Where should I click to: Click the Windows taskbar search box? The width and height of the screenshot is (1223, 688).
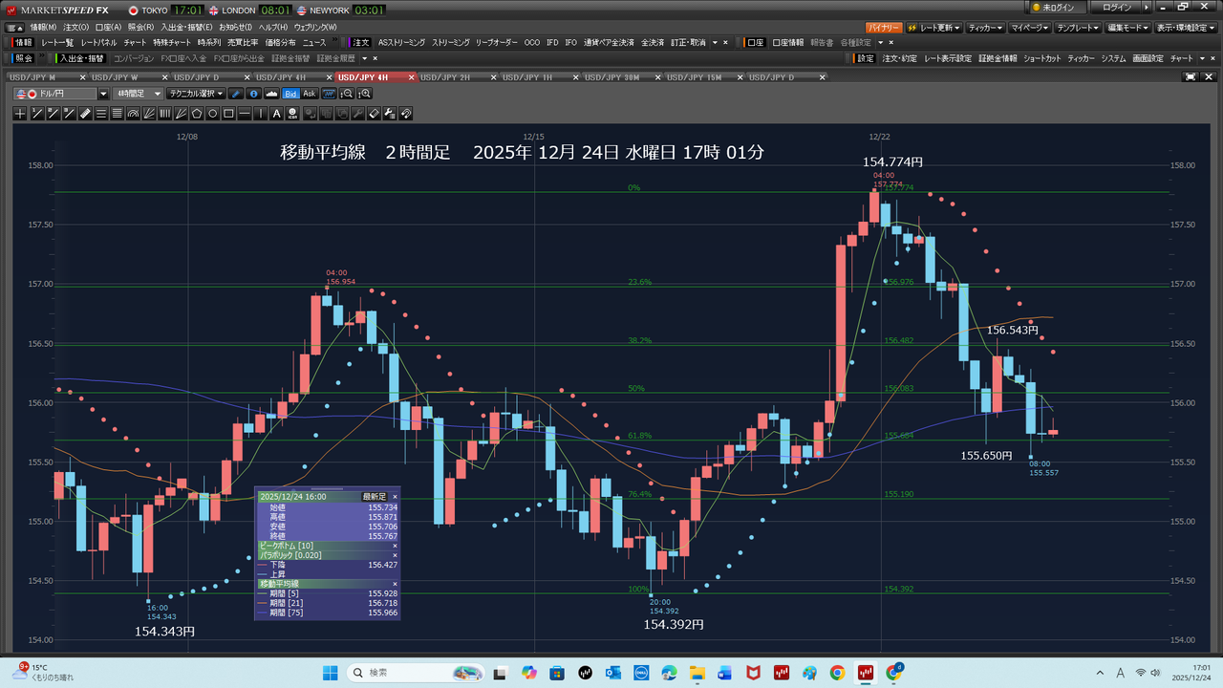click(411, 673)
